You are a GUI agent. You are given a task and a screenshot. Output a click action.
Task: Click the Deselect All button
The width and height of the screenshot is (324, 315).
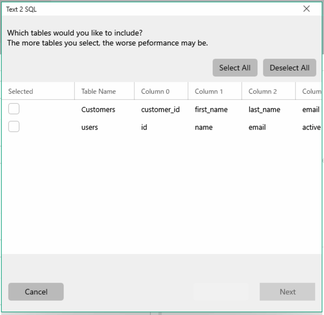click(289, 68)
